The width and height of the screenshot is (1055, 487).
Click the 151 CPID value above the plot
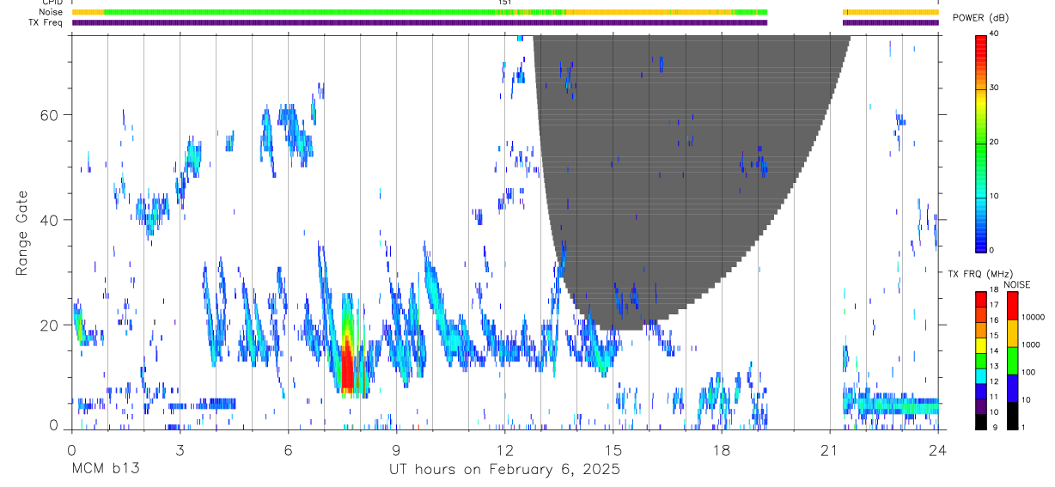pyautogui.click(x=505, y=3)
